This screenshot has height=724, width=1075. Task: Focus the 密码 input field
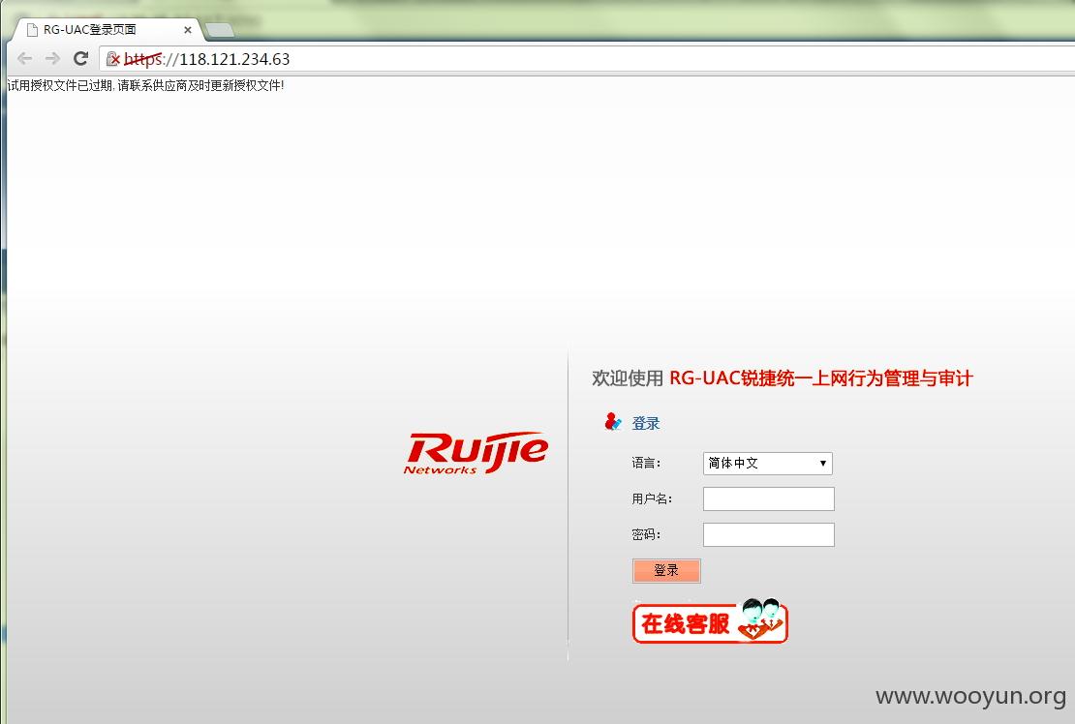[769, 534]
